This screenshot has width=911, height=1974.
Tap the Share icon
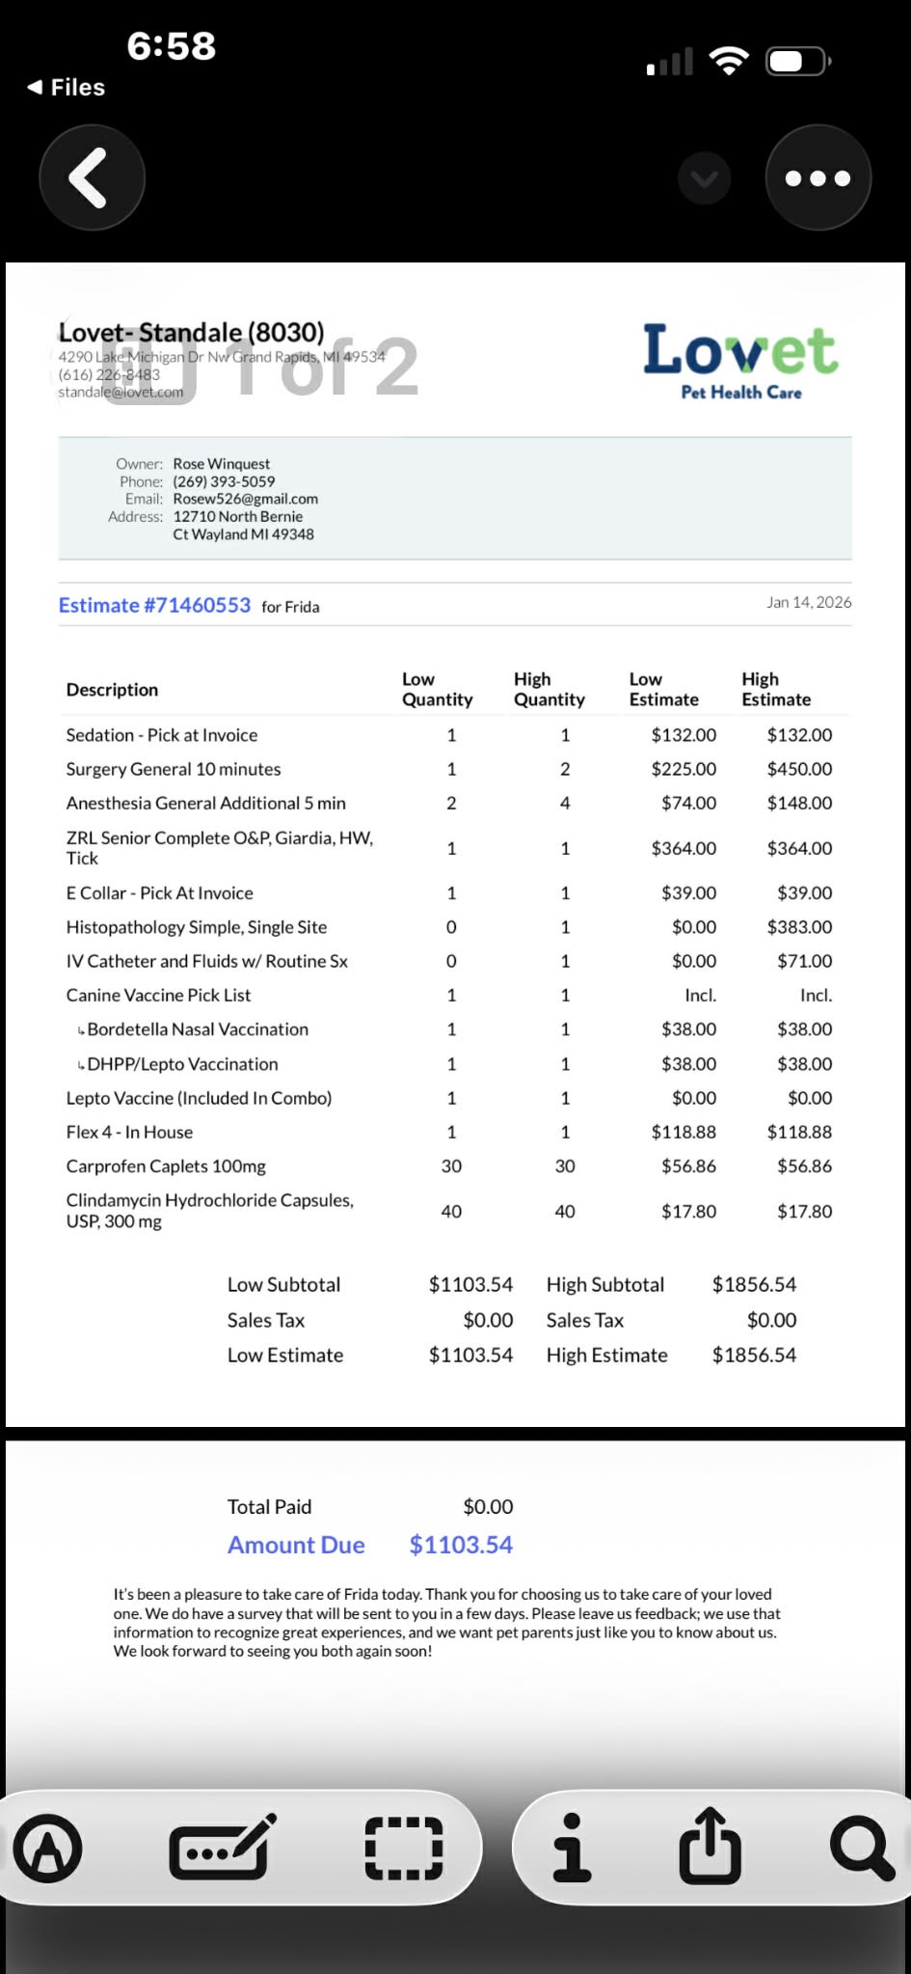710,1847
